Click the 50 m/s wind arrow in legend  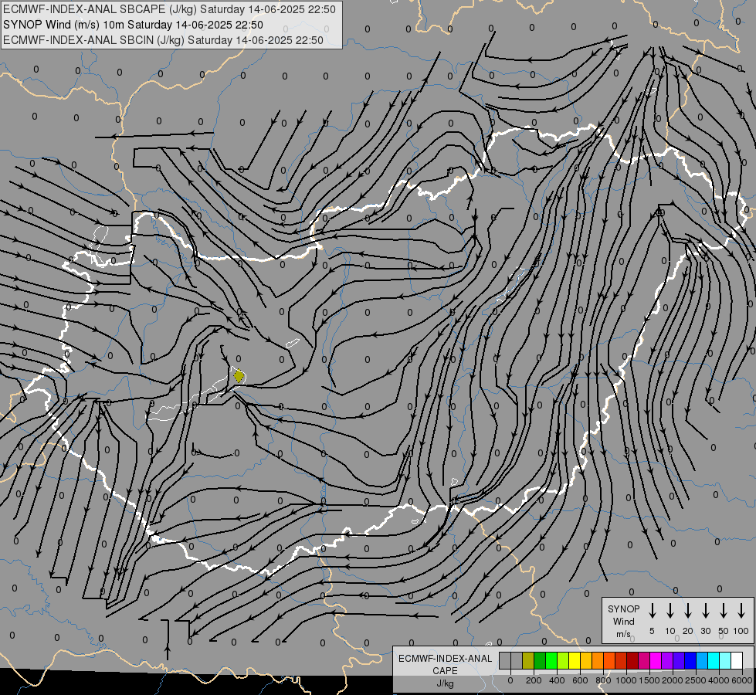pyautogui.click(x=724, y=611)
